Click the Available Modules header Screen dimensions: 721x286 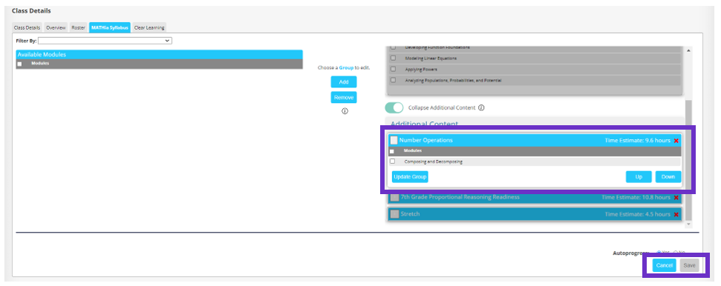(x=159, y=54)
